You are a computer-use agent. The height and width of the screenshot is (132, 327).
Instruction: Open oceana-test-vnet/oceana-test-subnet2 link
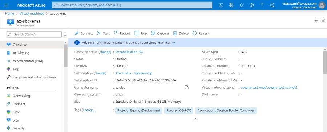pos(269,88)
